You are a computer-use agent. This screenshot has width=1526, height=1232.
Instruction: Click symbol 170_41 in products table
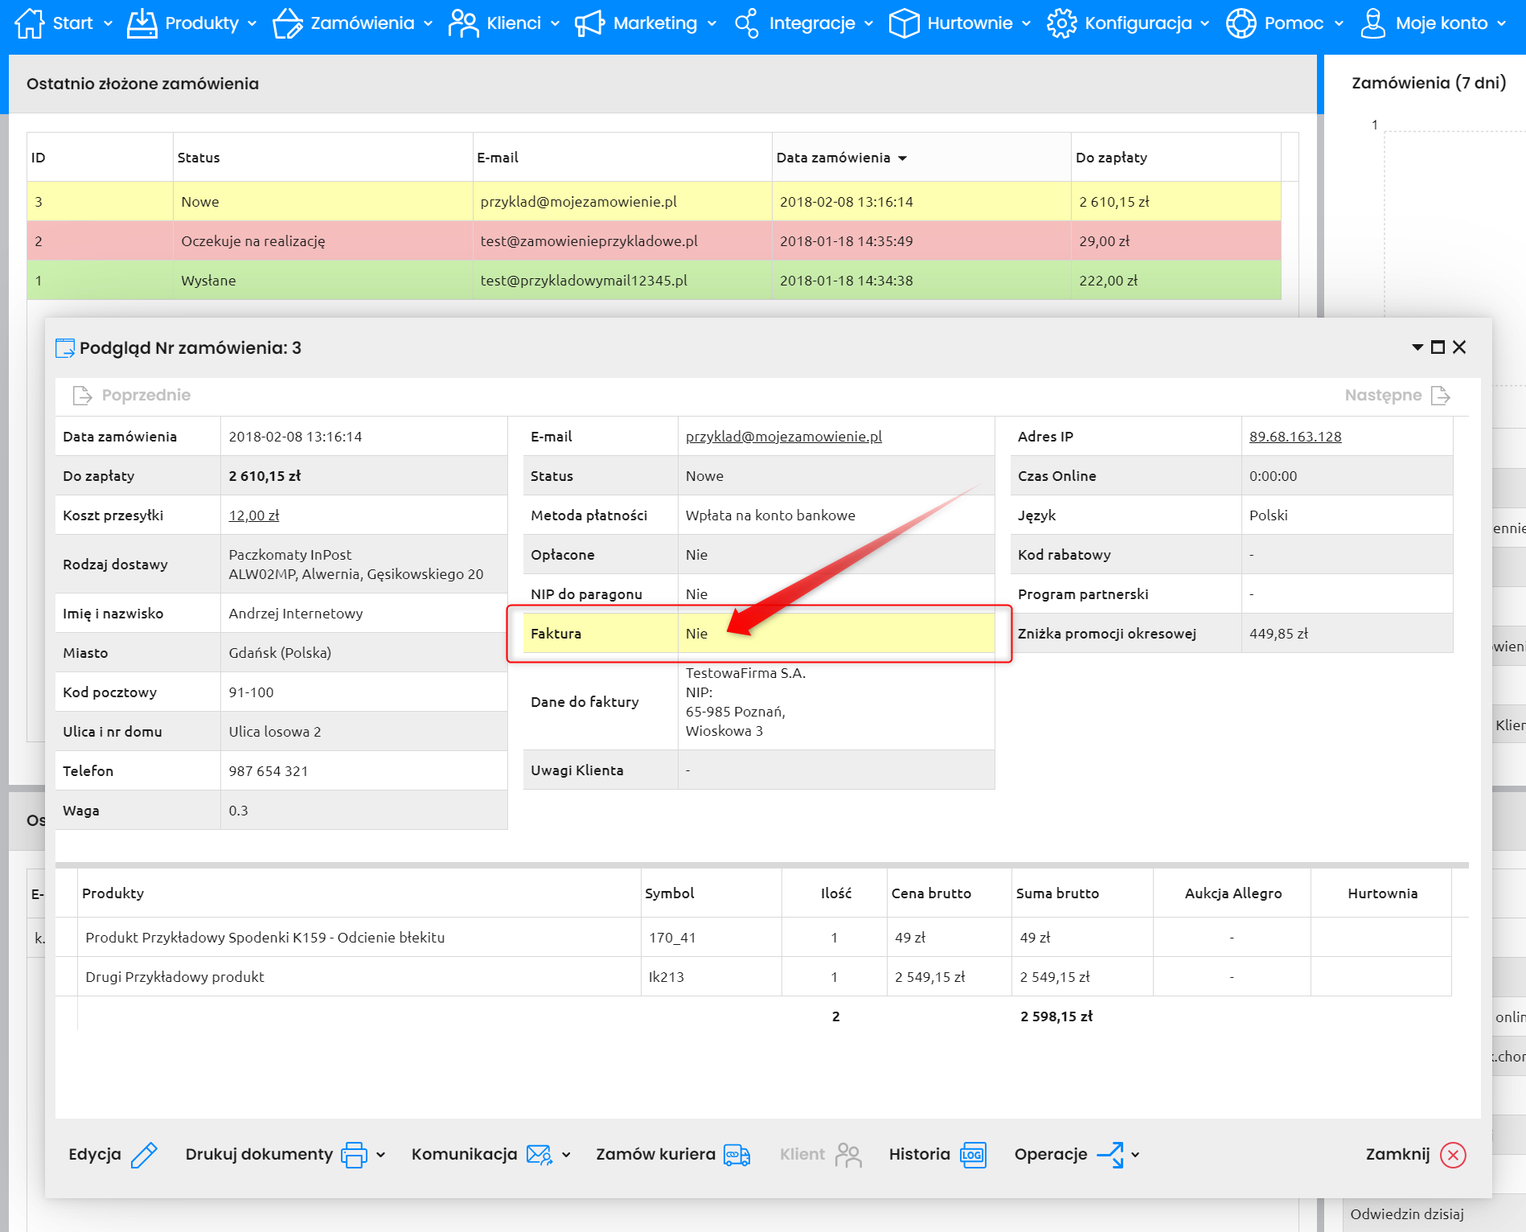672,938
